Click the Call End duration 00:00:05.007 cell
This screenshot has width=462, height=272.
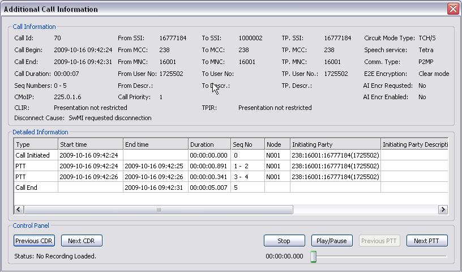[x=208, y=188]
